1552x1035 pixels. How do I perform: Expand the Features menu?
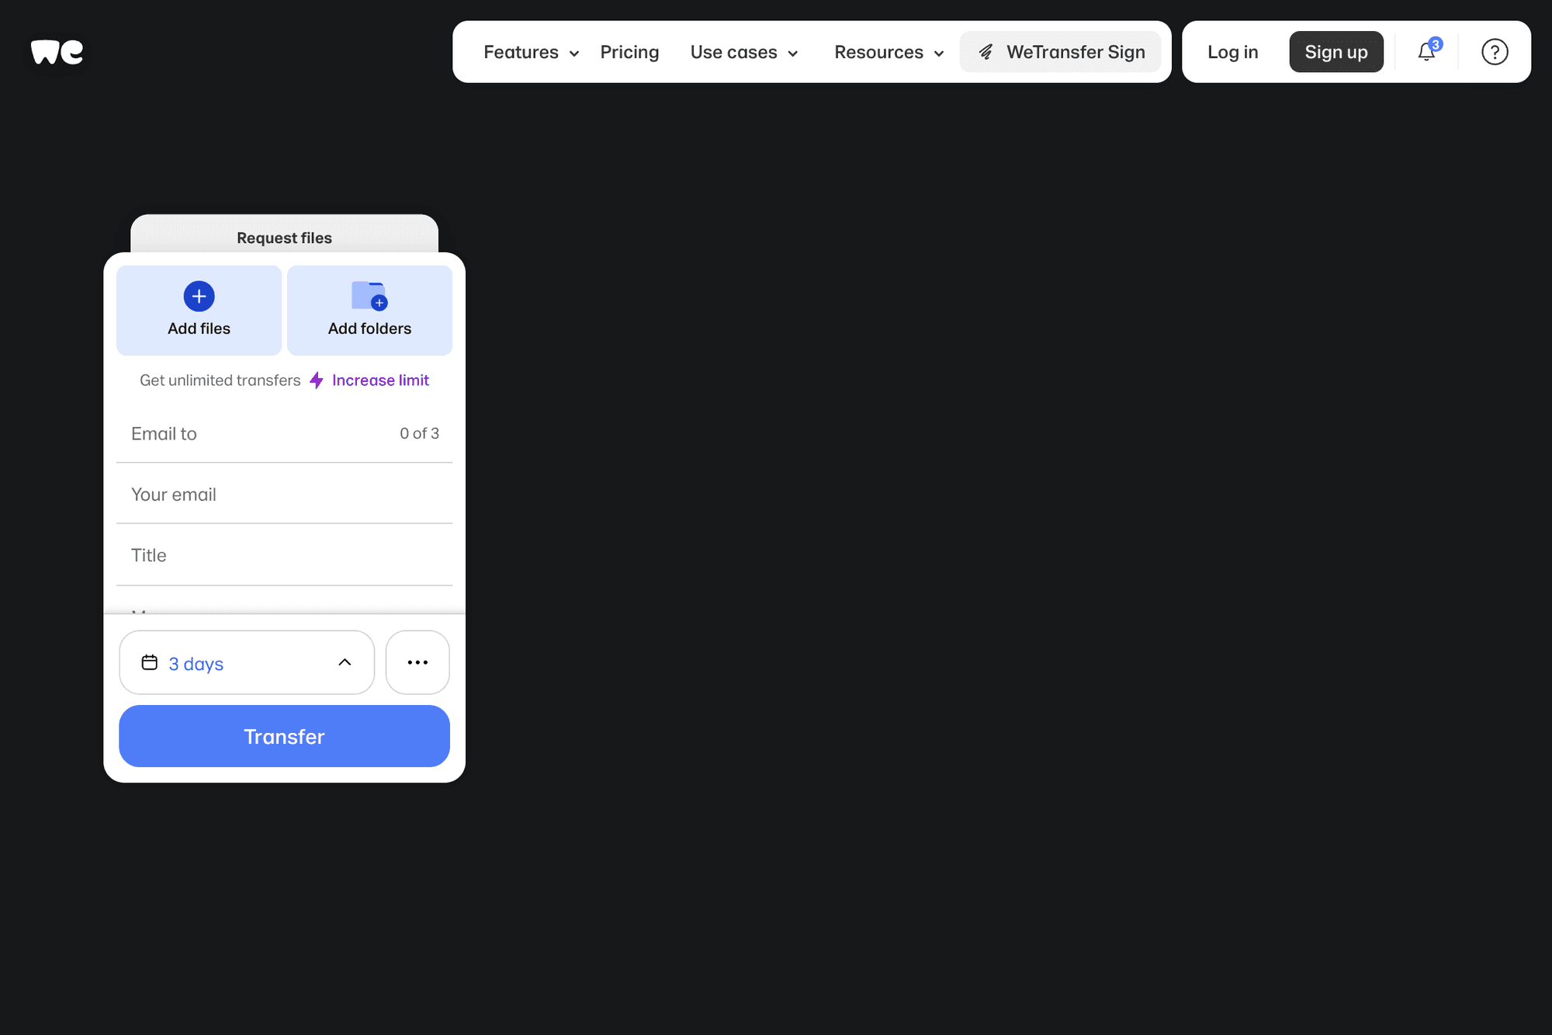[531, 52]
